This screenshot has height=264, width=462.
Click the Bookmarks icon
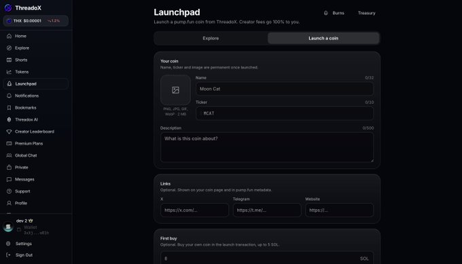pos(9,108)
